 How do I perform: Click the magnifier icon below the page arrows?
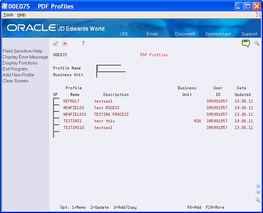(x=258, y=200)
